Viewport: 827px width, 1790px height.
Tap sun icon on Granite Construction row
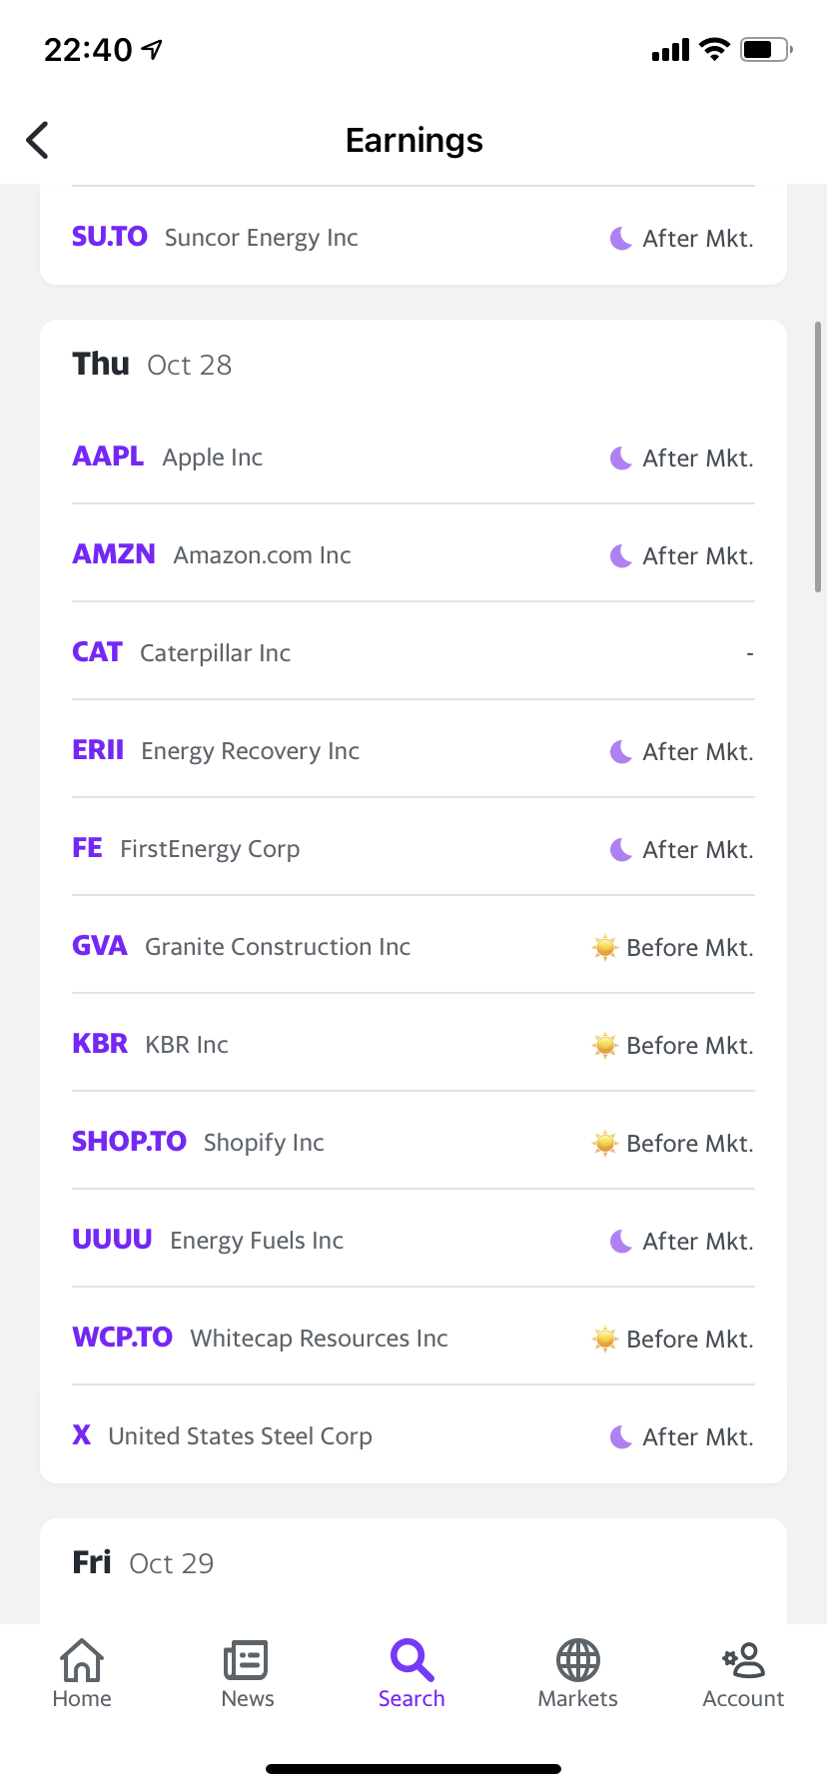coord(604,947)
